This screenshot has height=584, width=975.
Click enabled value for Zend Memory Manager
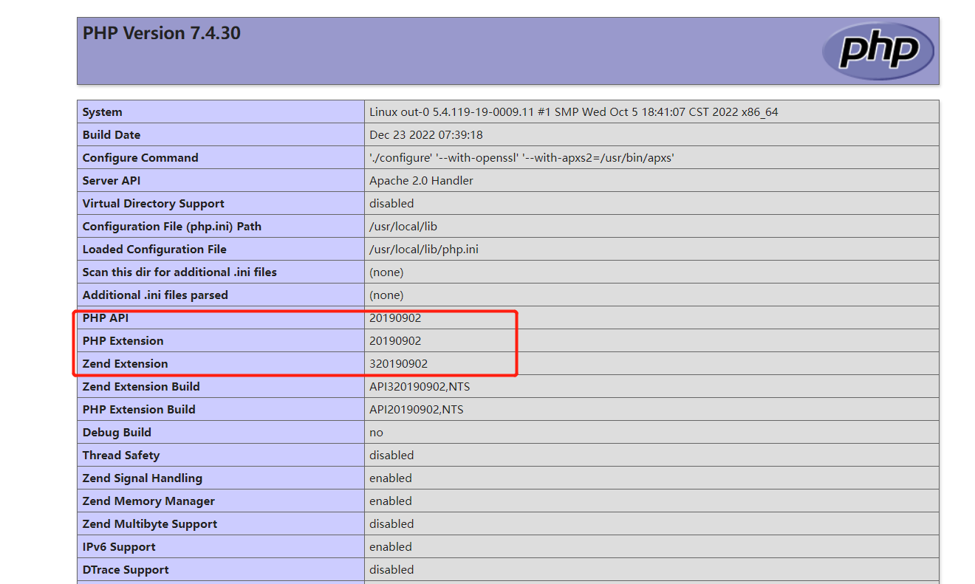(x=391, y=501)
